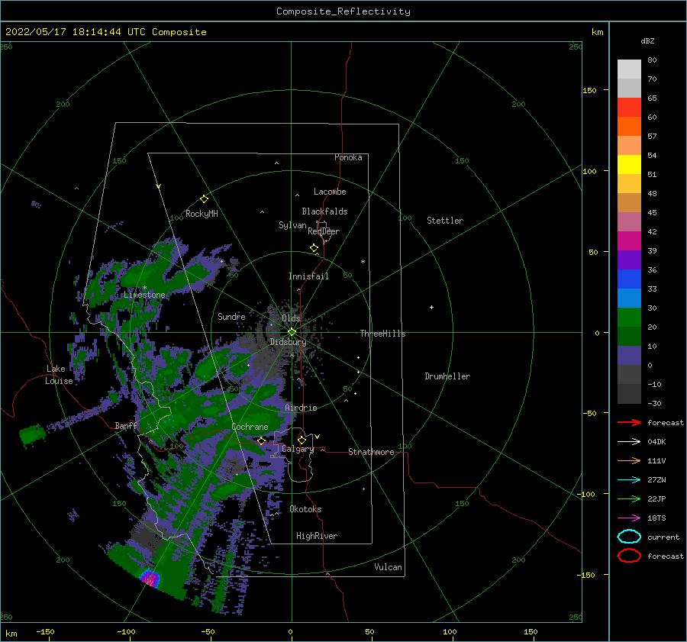Click the Strathmore label
Image resolution: width=687 pixels, height=642 pixels.
[371, 452]
